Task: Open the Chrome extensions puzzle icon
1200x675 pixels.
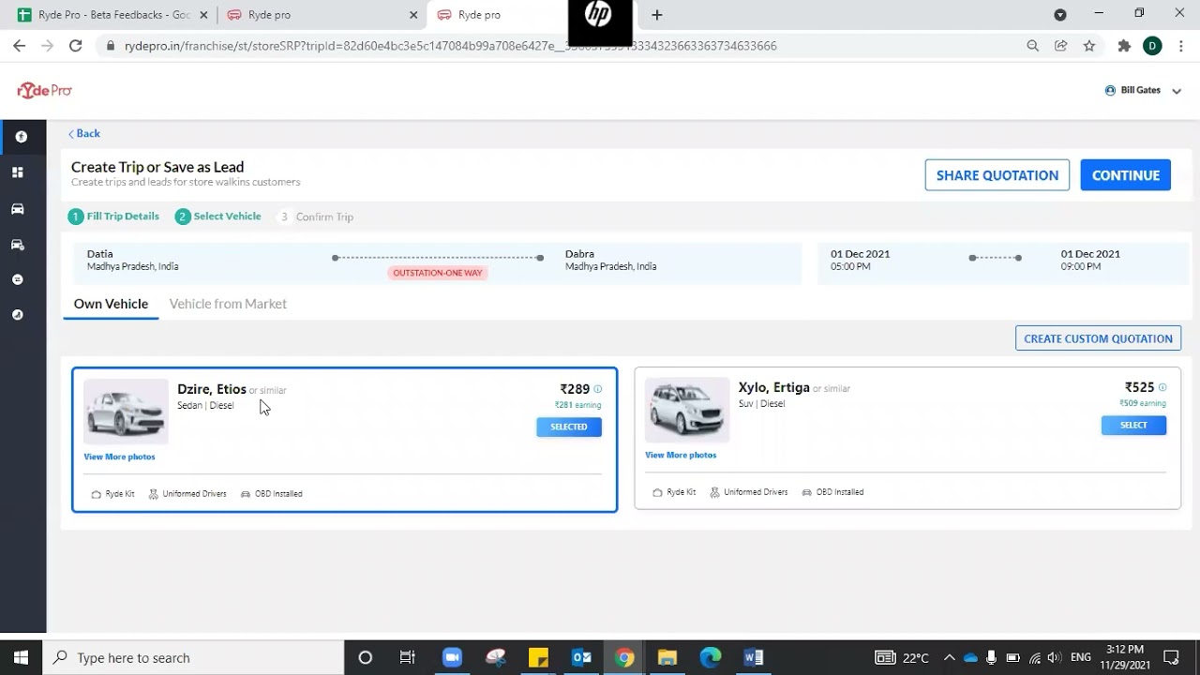Action: pos(1125,46)
